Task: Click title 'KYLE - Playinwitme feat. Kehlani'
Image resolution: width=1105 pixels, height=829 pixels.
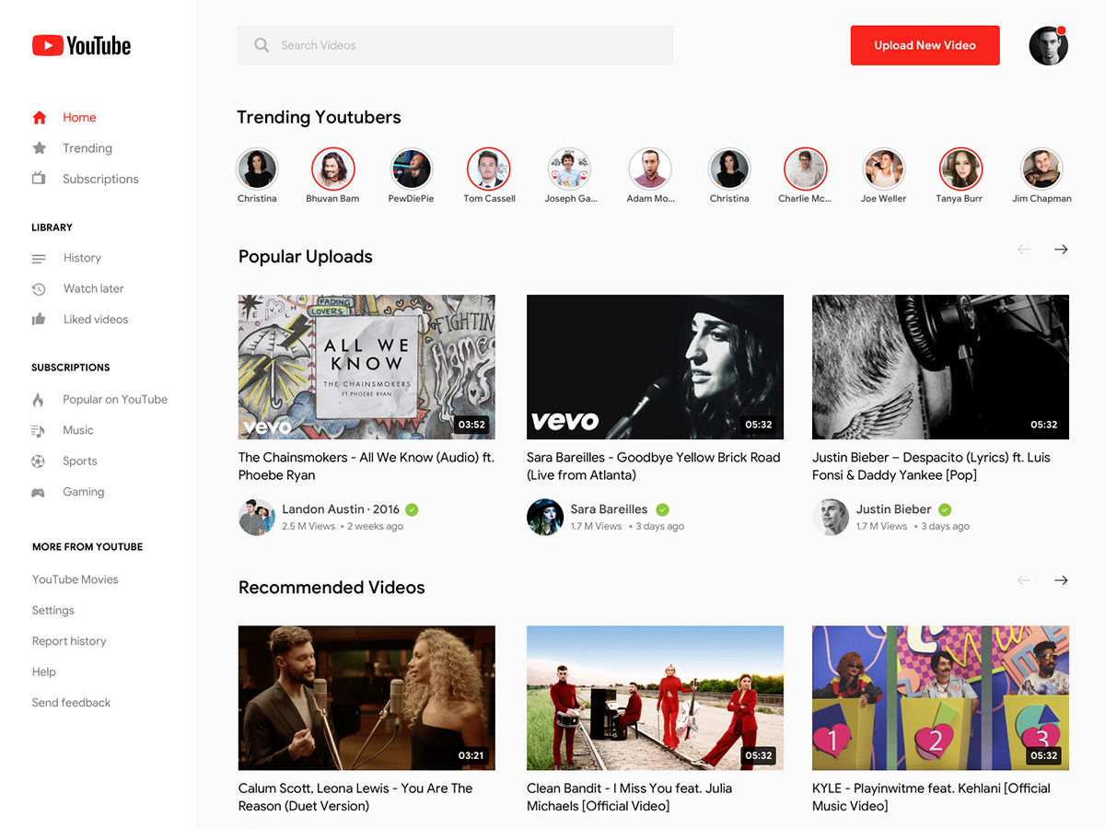Action: [x=931, y=797]
